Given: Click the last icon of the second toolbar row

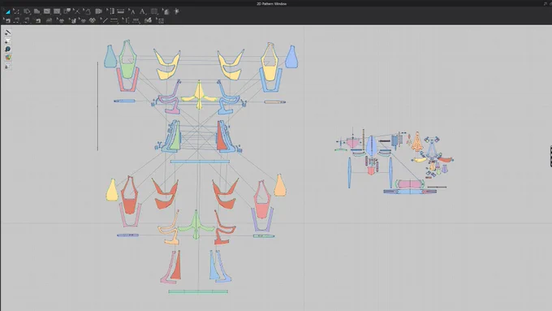Looking at the screenshot, I should (x=160, y=21).
